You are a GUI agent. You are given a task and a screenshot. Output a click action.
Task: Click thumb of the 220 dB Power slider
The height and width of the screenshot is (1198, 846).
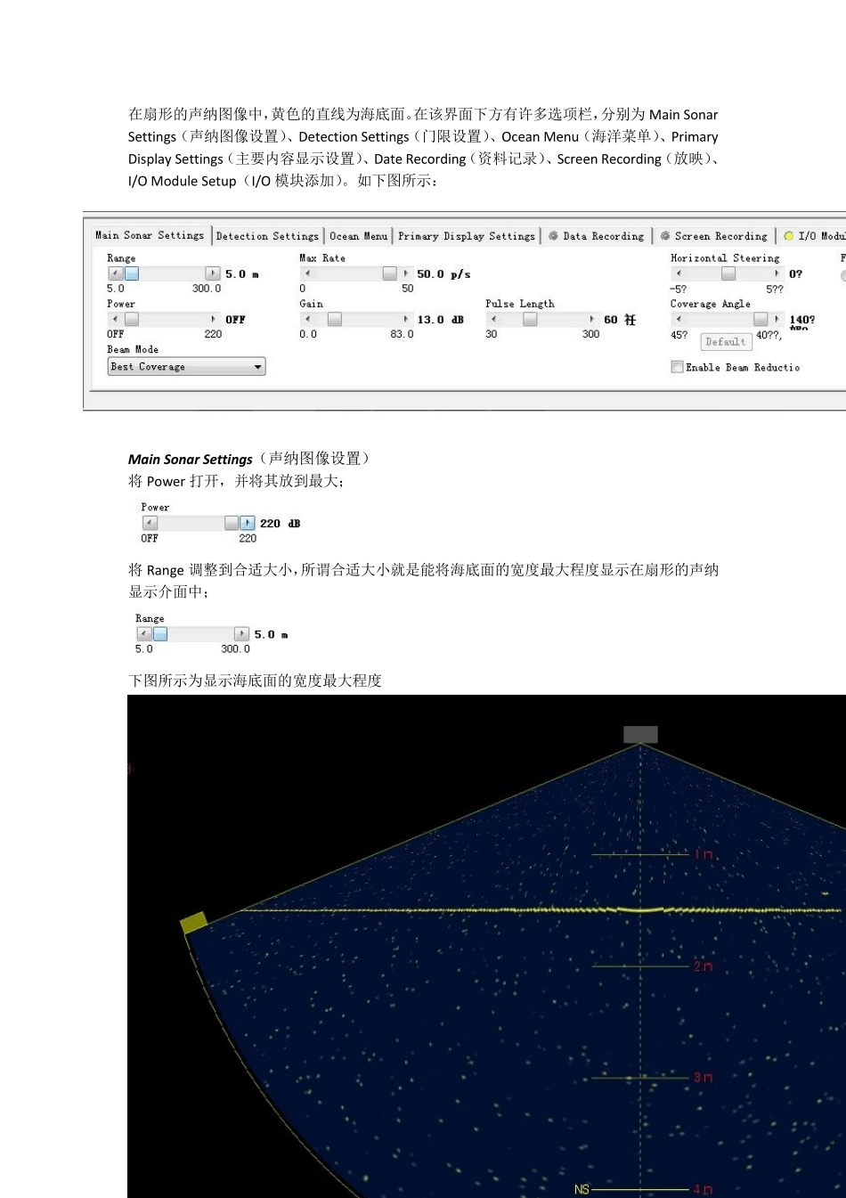pyautogui.click(x=232, y=523)
